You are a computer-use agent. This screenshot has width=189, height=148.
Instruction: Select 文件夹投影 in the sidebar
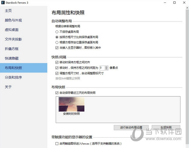[x=24, y=39]
